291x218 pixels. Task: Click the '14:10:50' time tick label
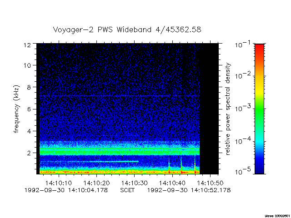click(x=210, y=183)
